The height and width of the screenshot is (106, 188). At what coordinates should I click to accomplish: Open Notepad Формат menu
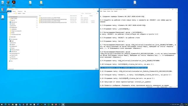tap(109, 11)
